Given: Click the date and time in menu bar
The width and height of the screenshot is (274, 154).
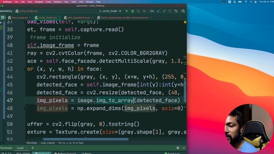Looking at the screenshot, I should [x=267, y=2].
